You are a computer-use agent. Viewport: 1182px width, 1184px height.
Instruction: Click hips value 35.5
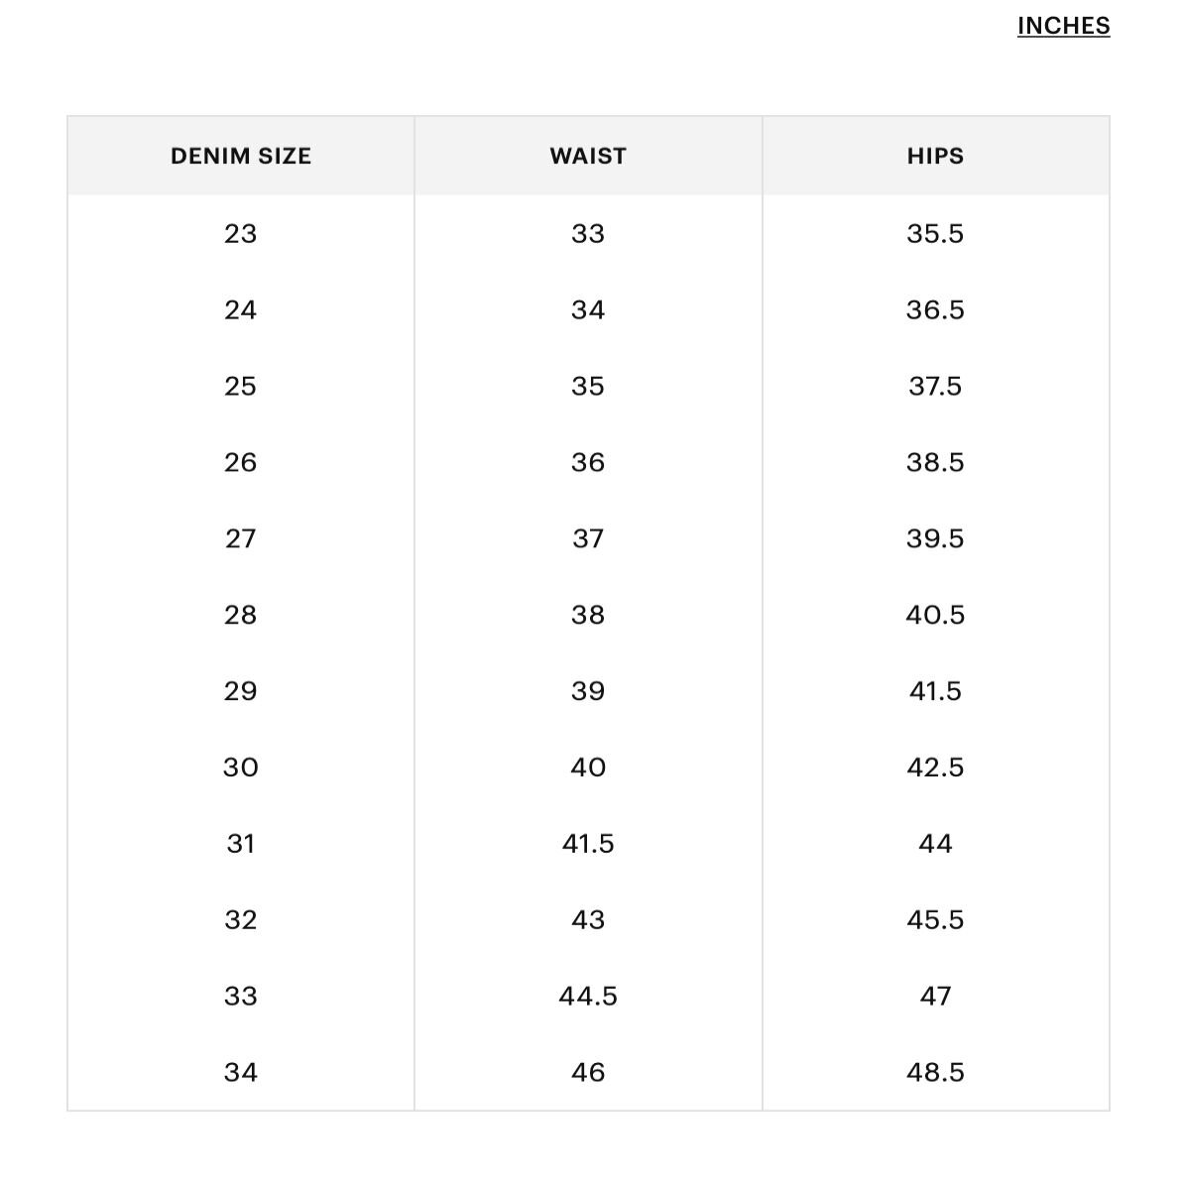(x=935, y=233)
